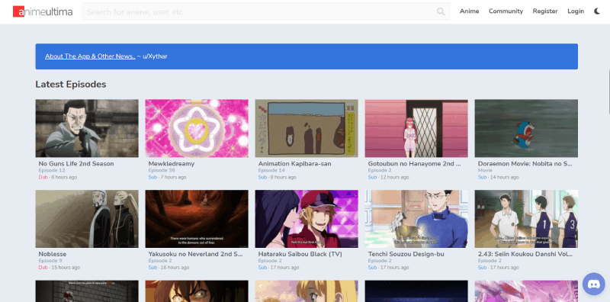610x302 pixels.
Task: Click the Noblesse title text
Action: pos(53,254)
